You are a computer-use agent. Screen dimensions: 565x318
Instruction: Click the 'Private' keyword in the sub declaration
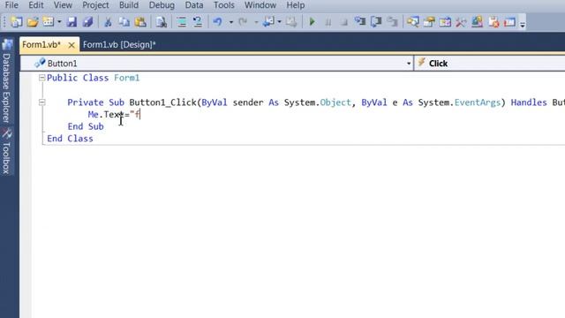[86, 102]
